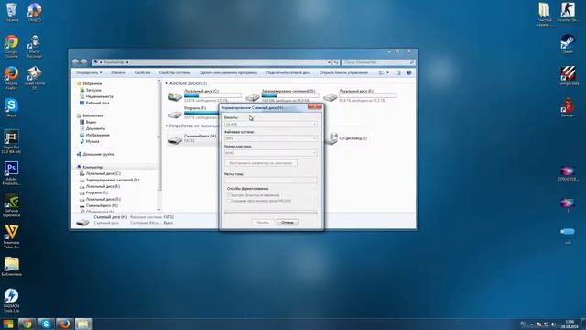Toggle the quick format checkbox
Image resolution: width=586 pixels, height=330 pixels.
click(x=229, y=195)
